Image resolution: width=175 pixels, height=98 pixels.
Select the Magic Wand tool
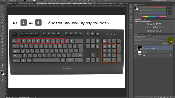point(2,17)
